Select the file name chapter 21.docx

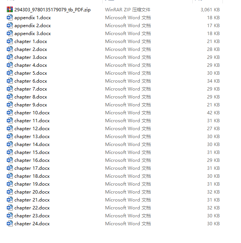point(32,200)
